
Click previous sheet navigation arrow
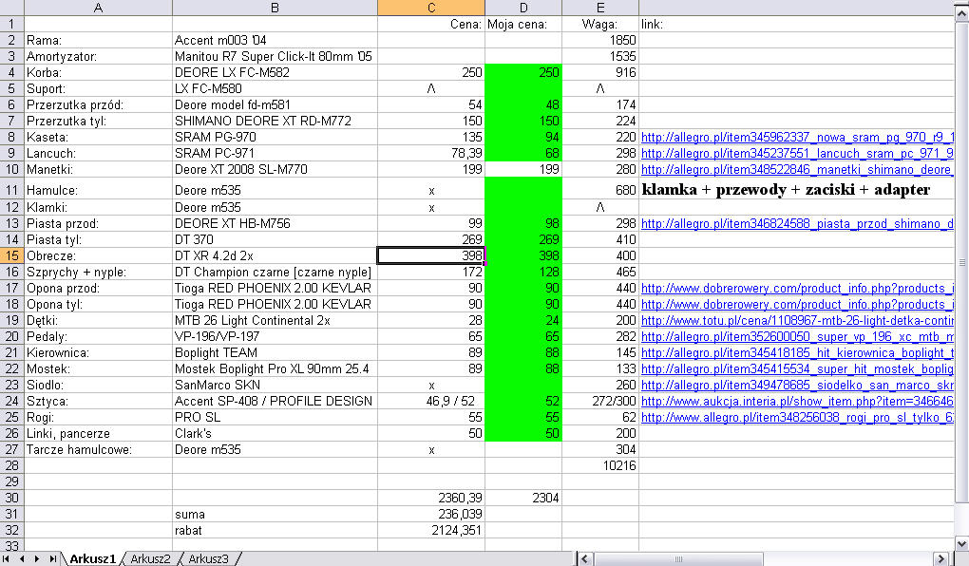coord(22,558)
